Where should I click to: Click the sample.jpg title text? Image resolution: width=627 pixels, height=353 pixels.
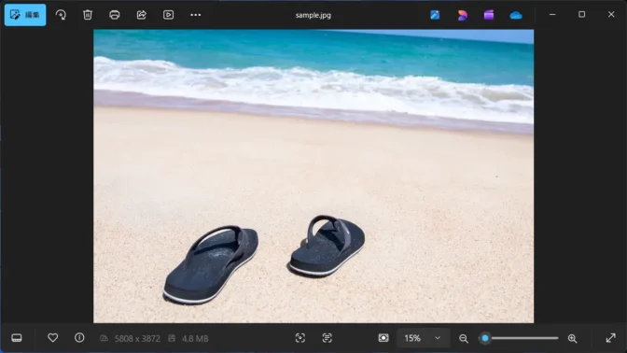point(313,15)
